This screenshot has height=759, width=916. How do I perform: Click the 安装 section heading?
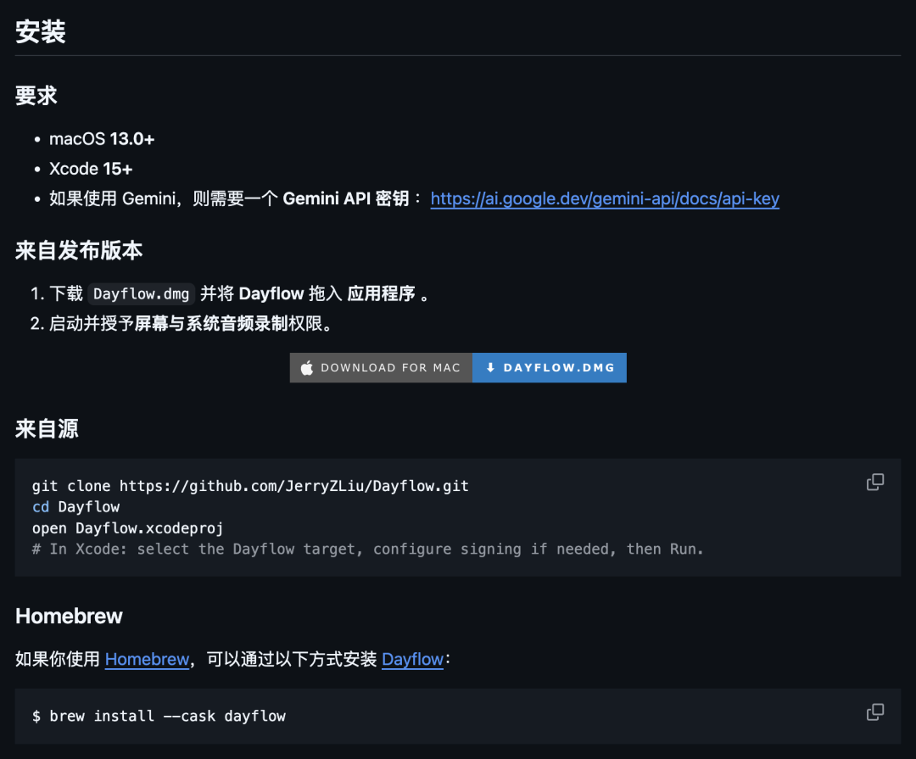41,31
